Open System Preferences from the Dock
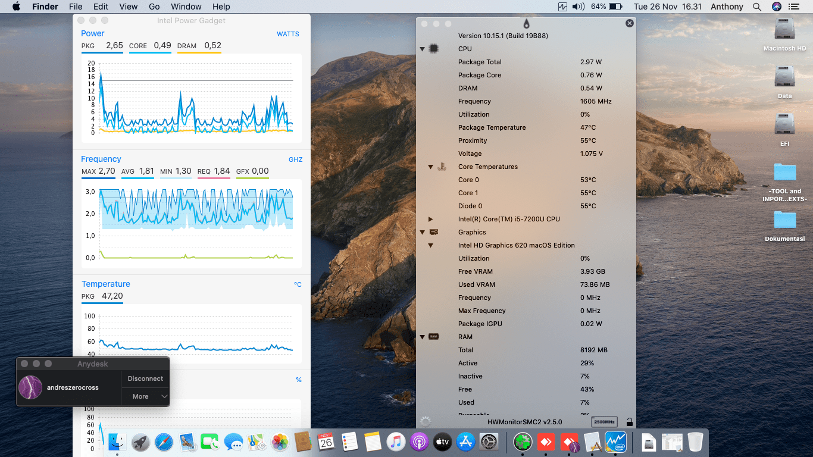Image resolution: width=813 pixels, height=457 pixels. (x=489, y=442)
